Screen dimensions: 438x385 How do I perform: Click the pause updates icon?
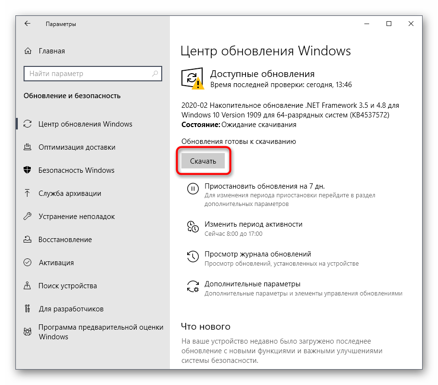[x=193, y=189]
